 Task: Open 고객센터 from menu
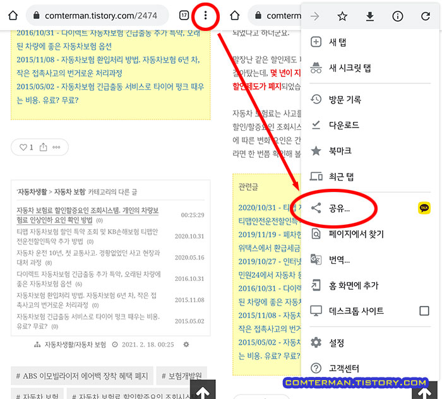370,368
